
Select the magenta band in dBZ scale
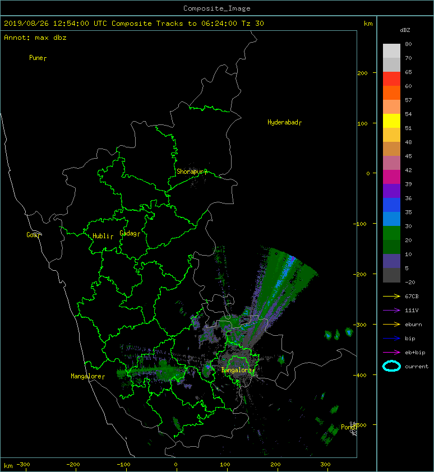[391, 177]
